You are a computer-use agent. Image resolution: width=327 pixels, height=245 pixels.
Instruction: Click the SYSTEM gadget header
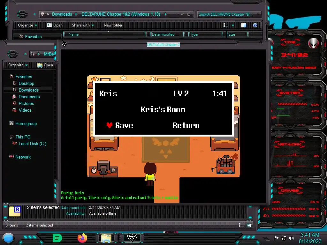point(290,93)
